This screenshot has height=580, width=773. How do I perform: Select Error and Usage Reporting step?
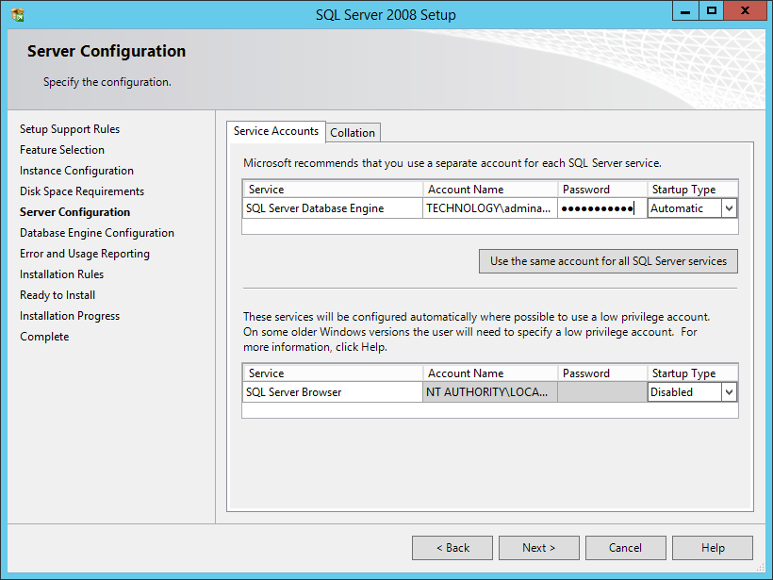(x=85, y=254)
